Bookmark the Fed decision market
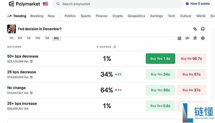 tap(203, 29)
